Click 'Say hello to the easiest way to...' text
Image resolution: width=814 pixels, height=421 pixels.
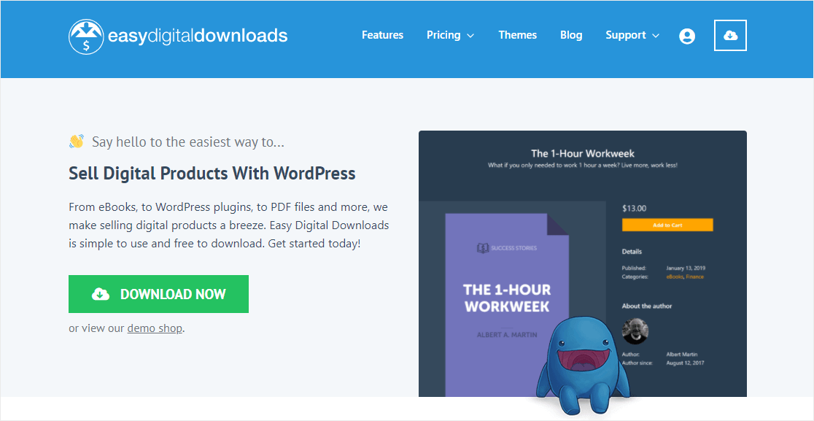pyautogui.click(x=188, y=142)
